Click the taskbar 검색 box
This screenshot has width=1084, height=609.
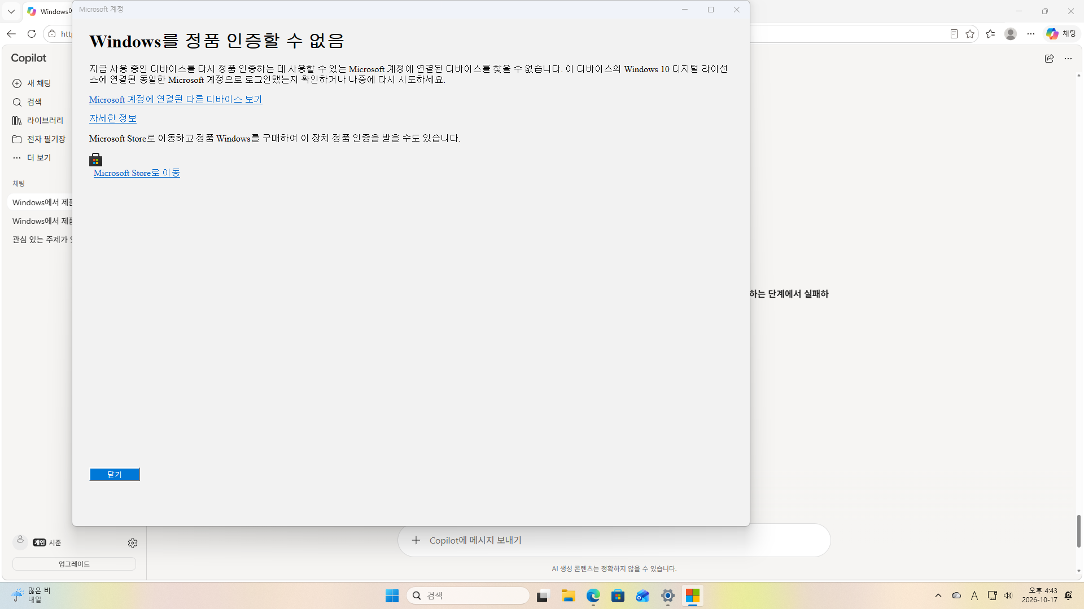point(468,595)
